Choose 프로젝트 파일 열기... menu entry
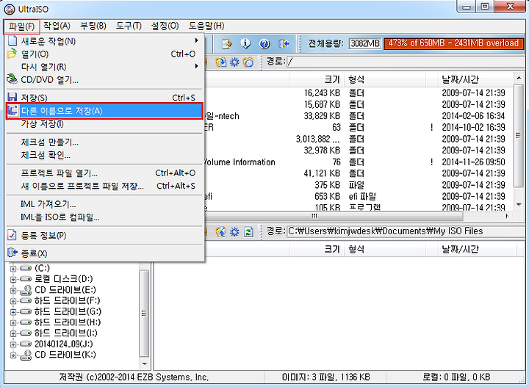Image resolution: width=529 pixels, height=387 pixels. 104,173
